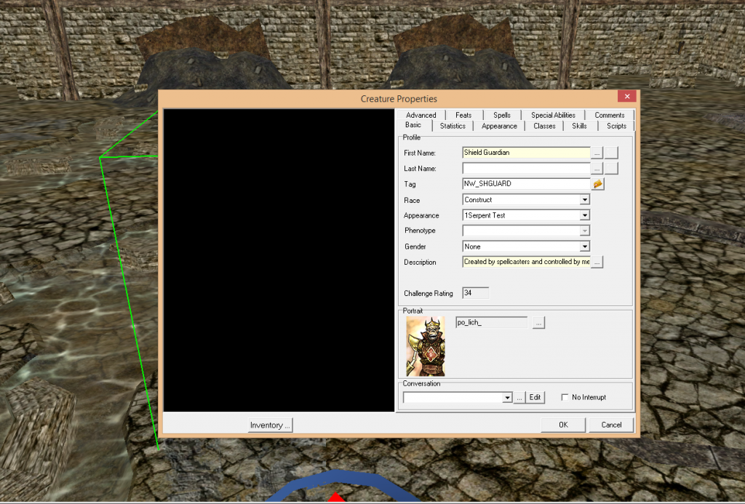Click inside the Challenge Rating field
Viewport: 745px width, 504px height.
pos(476,293)
